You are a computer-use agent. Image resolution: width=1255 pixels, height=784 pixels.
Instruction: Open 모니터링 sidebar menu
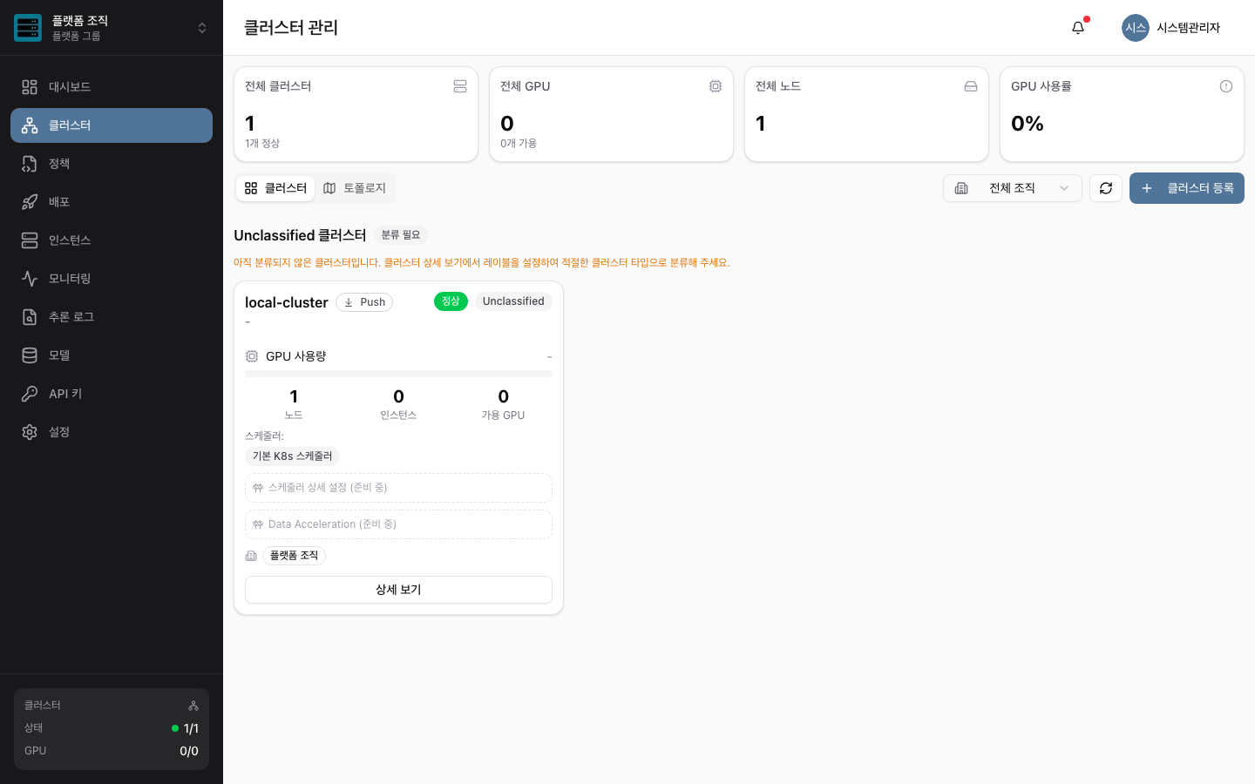click(112, 279)
